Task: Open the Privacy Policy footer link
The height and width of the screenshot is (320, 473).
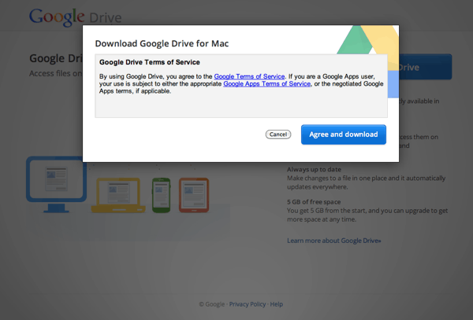Action: coord(247,304)
